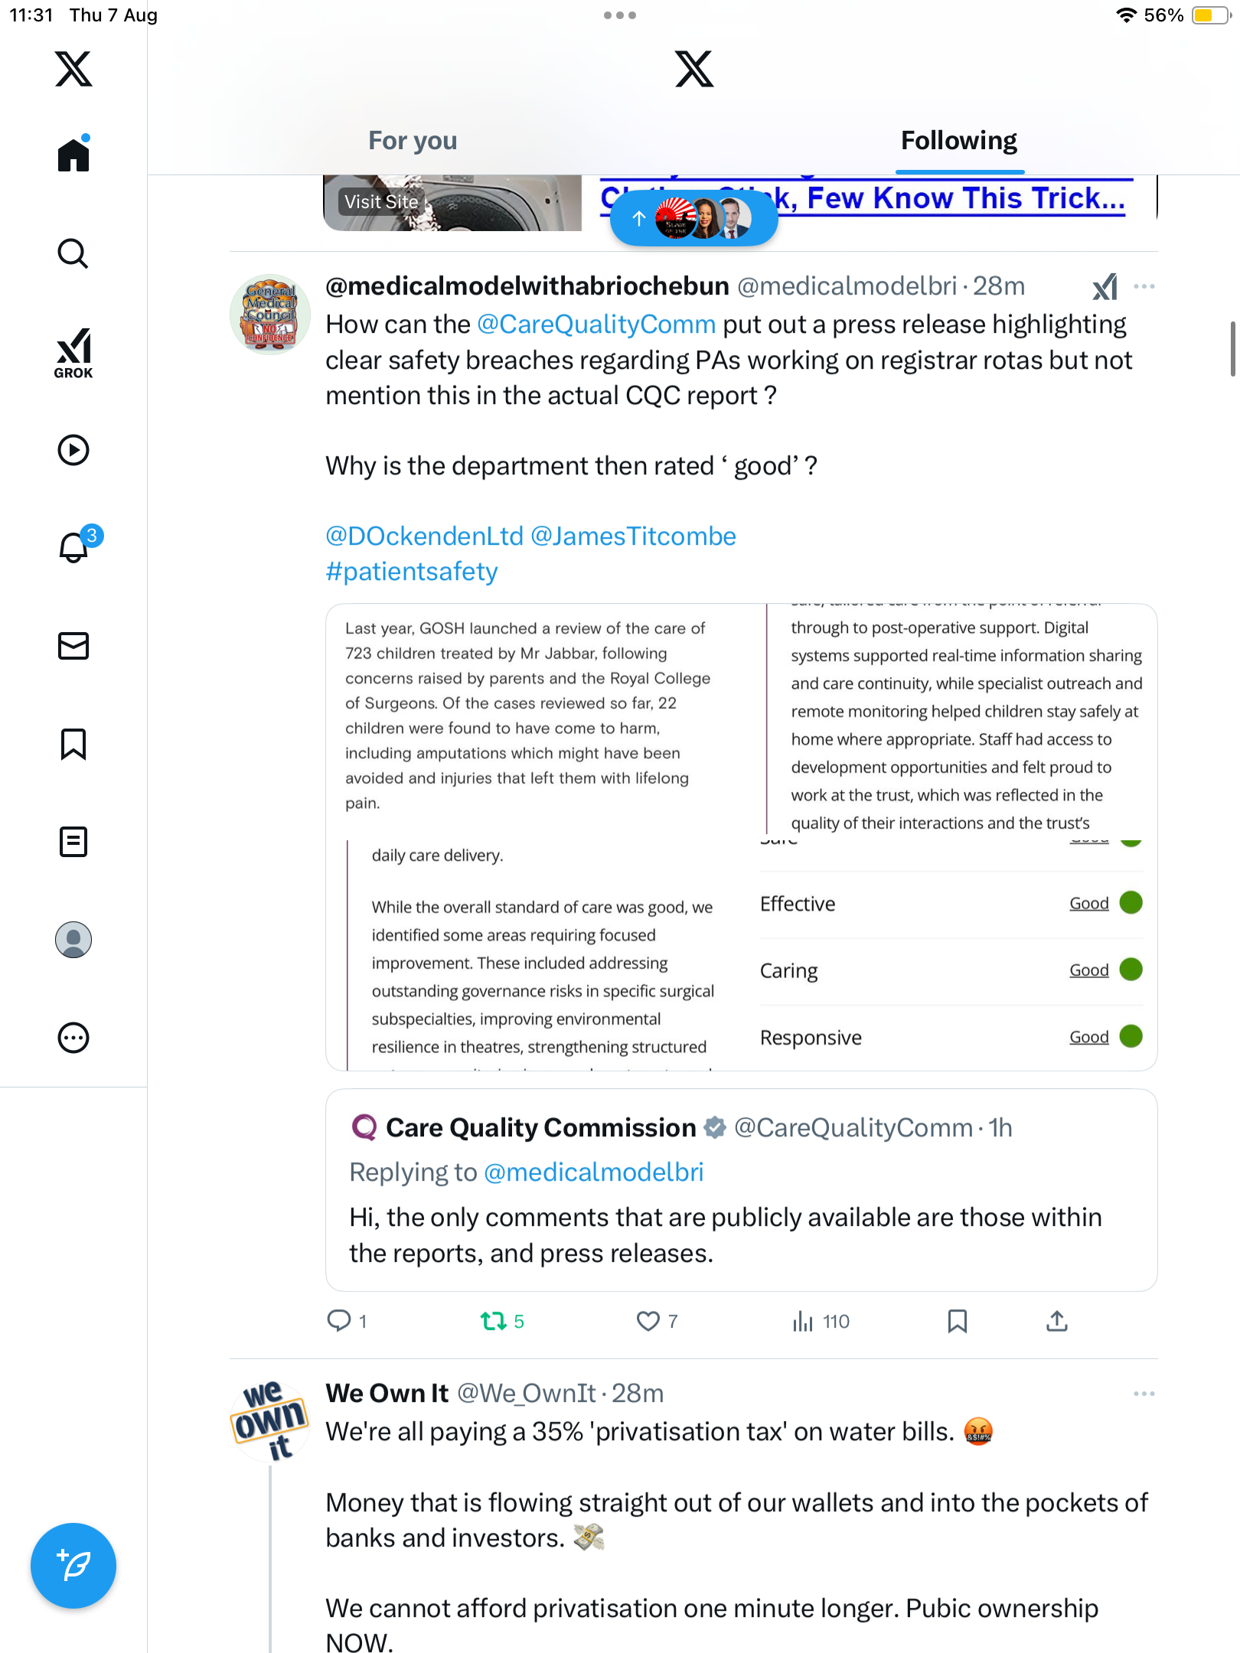This screenshot has height=1653, width=1240.
Task: Tap the new posts pill with avatars
Action: (x=693, y=219)
